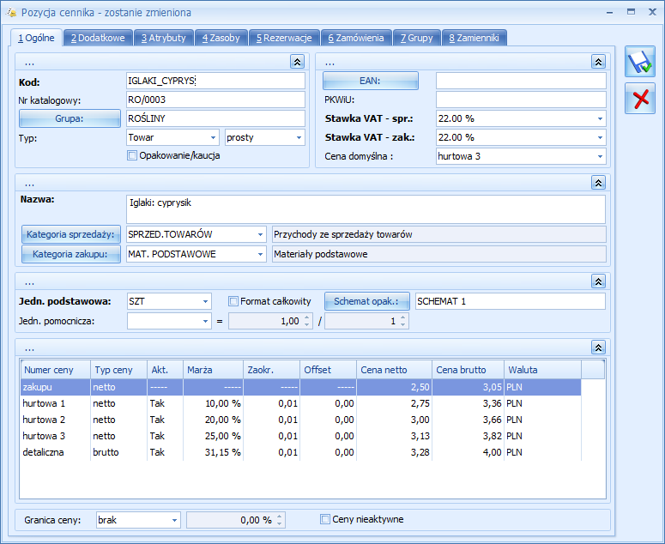665x544 pixels.
Task: Click the Cena brutto column header
Action: click(x=469, y=370)
